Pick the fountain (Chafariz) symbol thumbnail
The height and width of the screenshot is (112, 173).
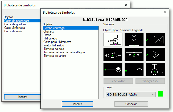(134, 40)
